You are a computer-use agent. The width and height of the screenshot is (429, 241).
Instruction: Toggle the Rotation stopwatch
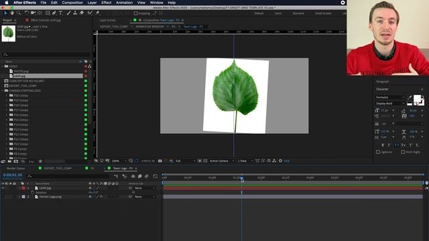[33, 192]
